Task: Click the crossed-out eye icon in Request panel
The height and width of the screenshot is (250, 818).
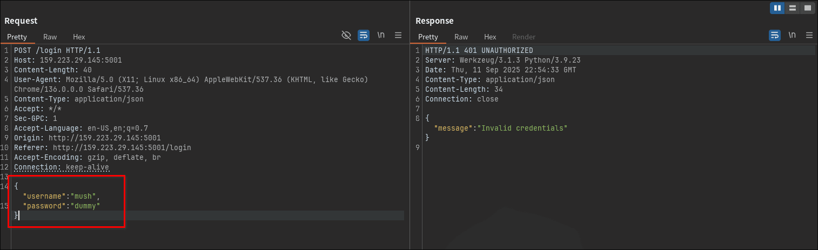Action: point(346,36)
